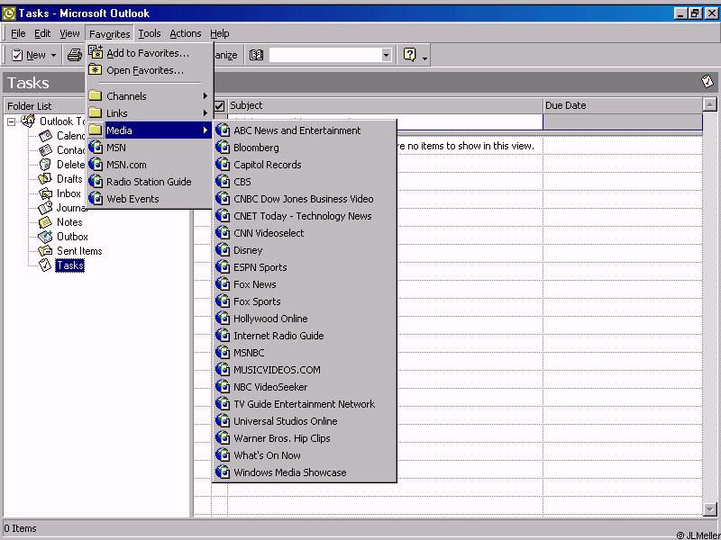Open the Find a Contact combo box dropdown
Viewport: 721px width, 540px height.
click(x=386, y=55)
